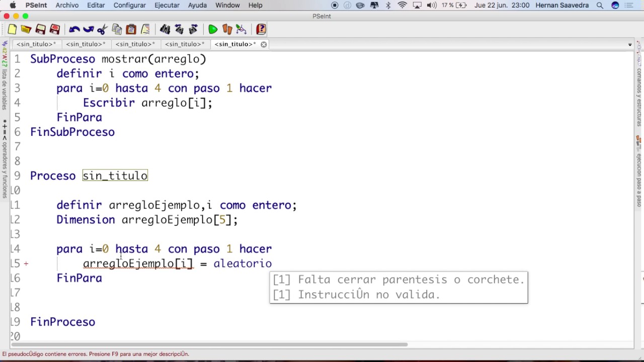
Task: Click line number 7 in the gutter
Action: click(x=17, y=146)
